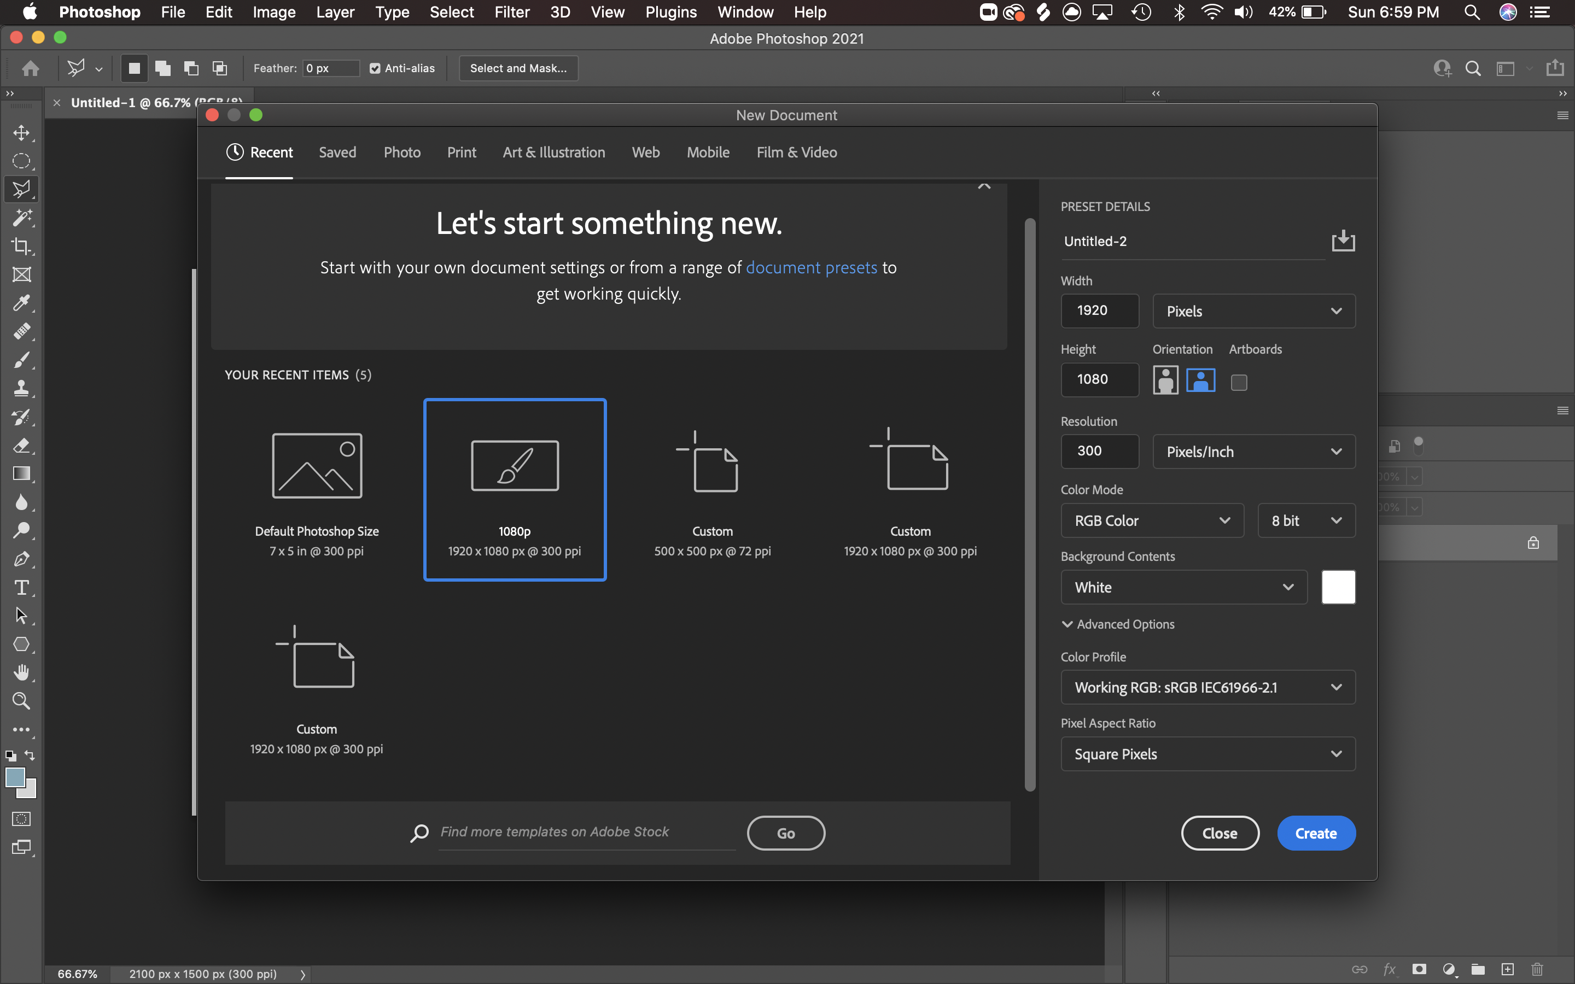Select the Zoom tool
This screenshot has height=984, width=1575.
click(21, 701)
